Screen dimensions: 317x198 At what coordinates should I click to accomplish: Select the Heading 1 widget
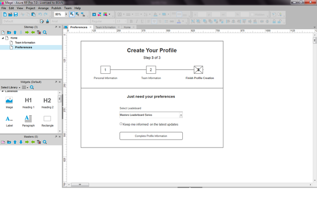tap(28, 102)
